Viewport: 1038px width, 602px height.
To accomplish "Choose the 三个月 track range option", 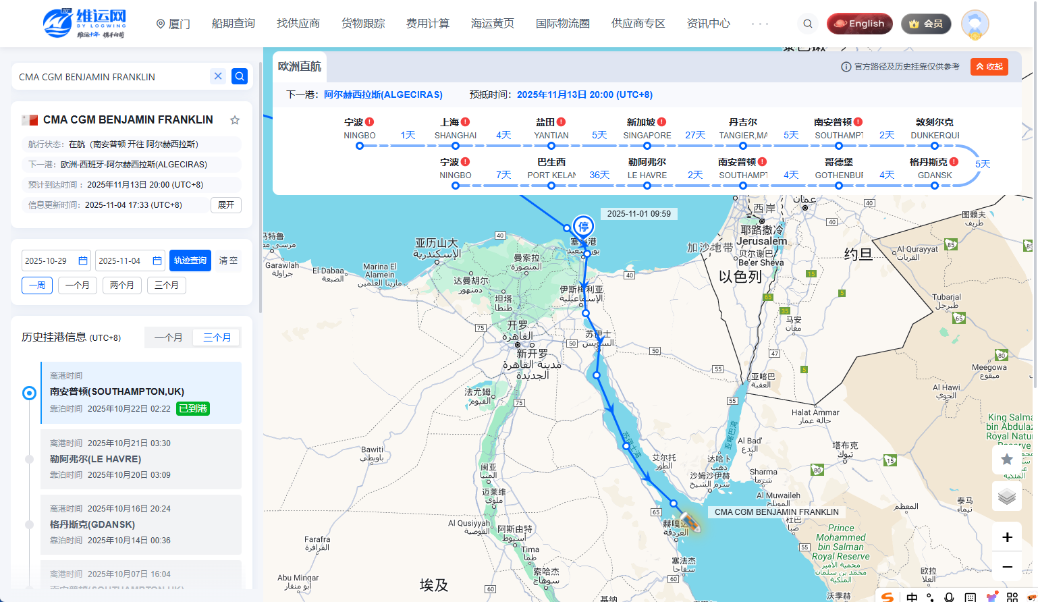I will [167, 285].
